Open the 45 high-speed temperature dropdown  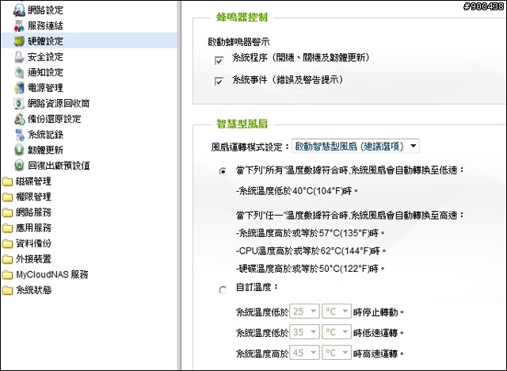(x=304, y=353)
